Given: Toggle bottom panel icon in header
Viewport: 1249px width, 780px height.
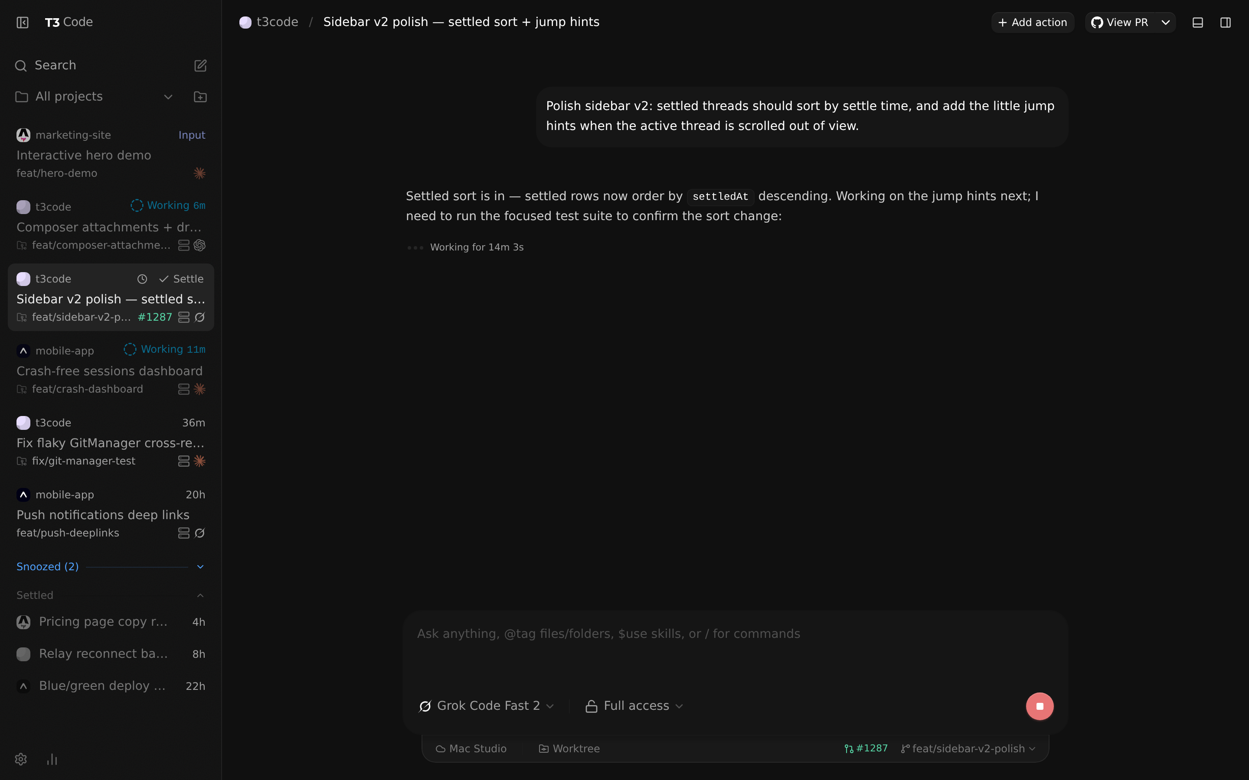Looking at the screenshot, I should pos(1198,23).
